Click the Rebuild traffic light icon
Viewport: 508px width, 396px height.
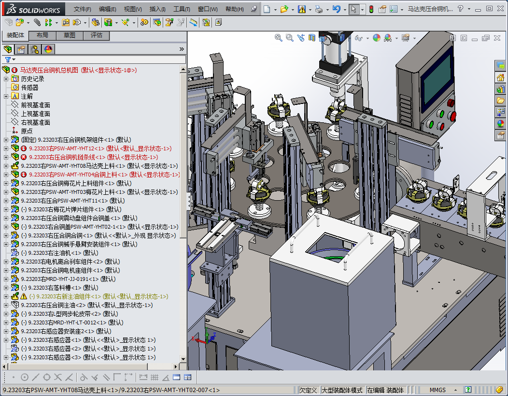coord(371,9)
